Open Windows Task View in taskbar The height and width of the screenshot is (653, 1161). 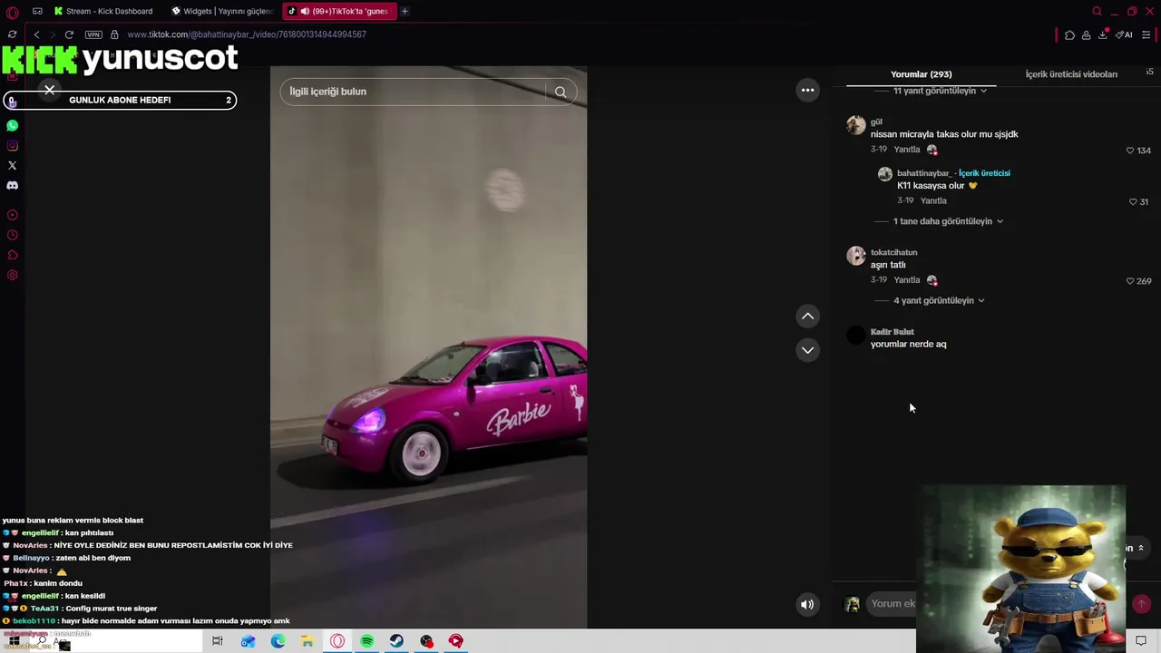(x=217, y=641)
